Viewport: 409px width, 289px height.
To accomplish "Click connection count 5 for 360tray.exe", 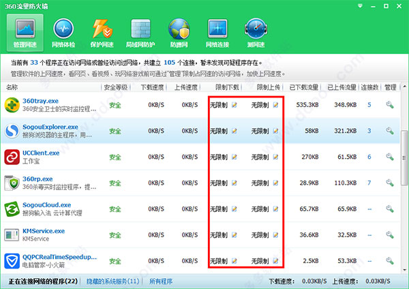I will coord(369,105).
